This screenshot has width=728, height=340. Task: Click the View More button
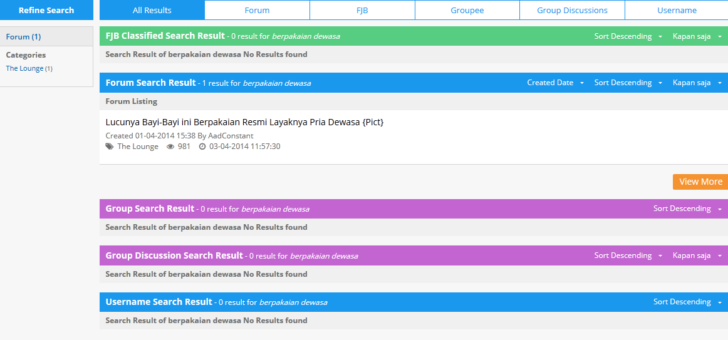point(700,182)
